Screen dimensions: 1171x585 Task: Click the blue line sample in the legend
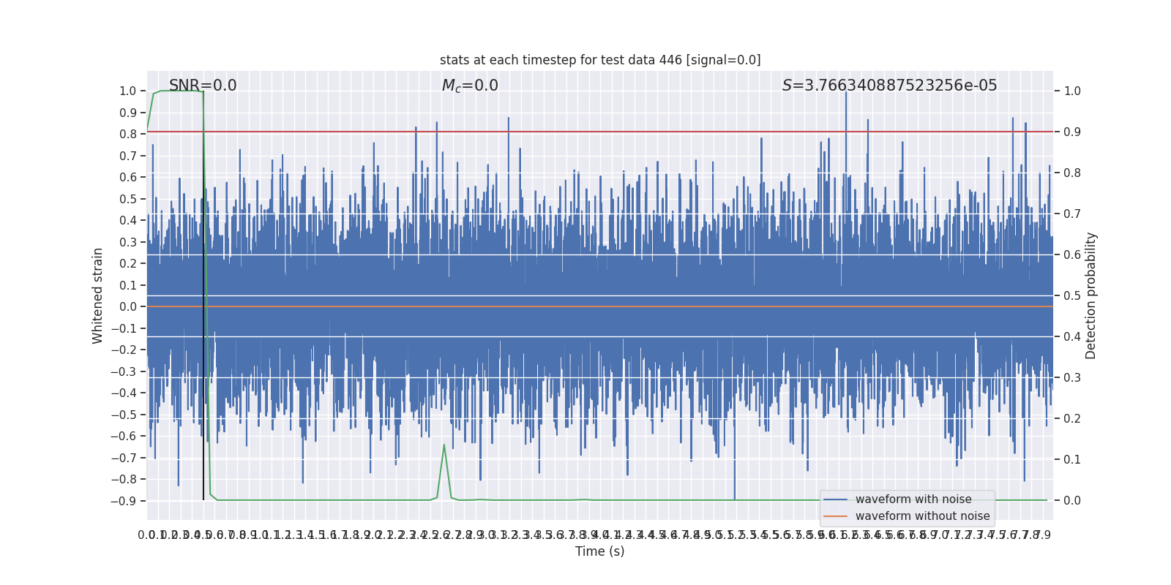(835, 499)
